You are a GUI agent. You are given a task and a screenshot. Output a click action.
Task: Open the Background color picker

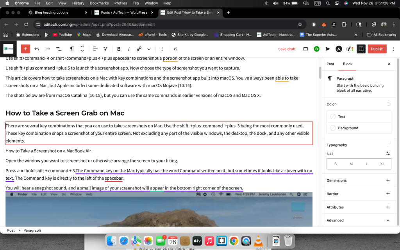coord(359,128)
